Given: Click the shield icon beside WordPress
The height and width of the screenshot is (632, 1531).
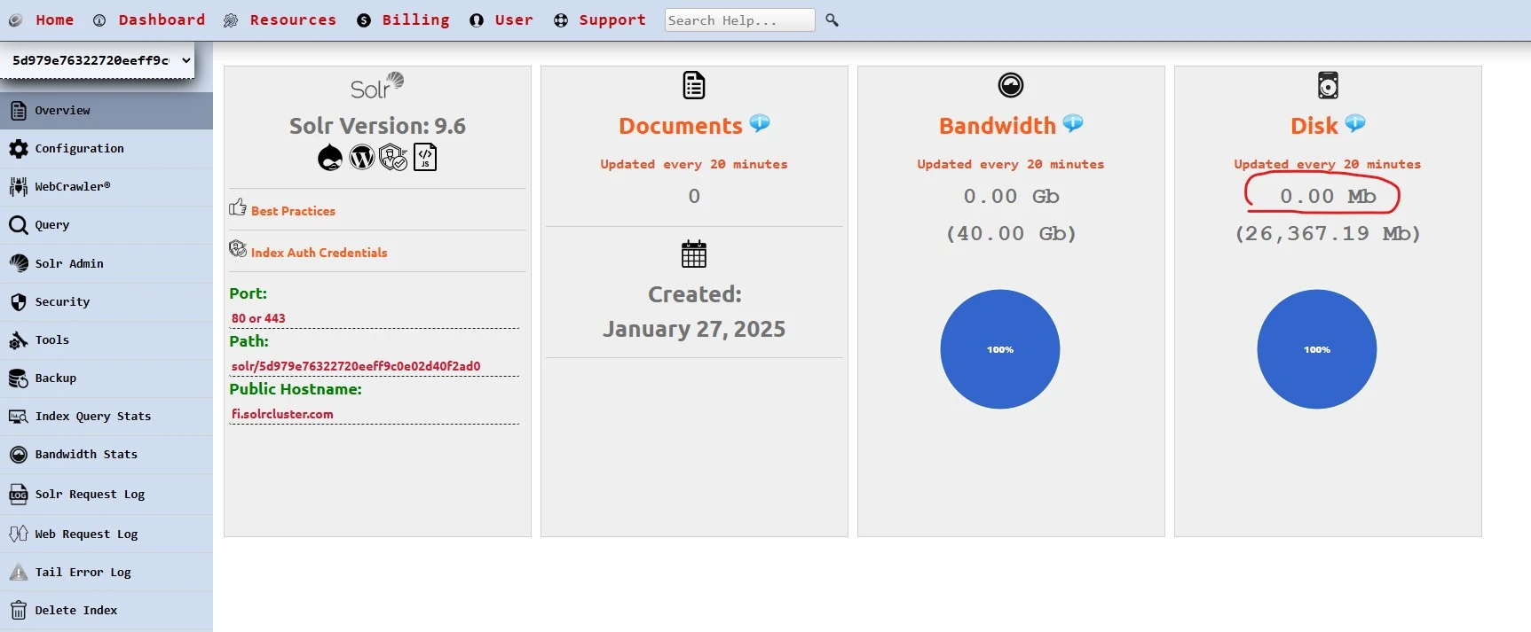Looking at the screenshot, I should coord(393,158).
